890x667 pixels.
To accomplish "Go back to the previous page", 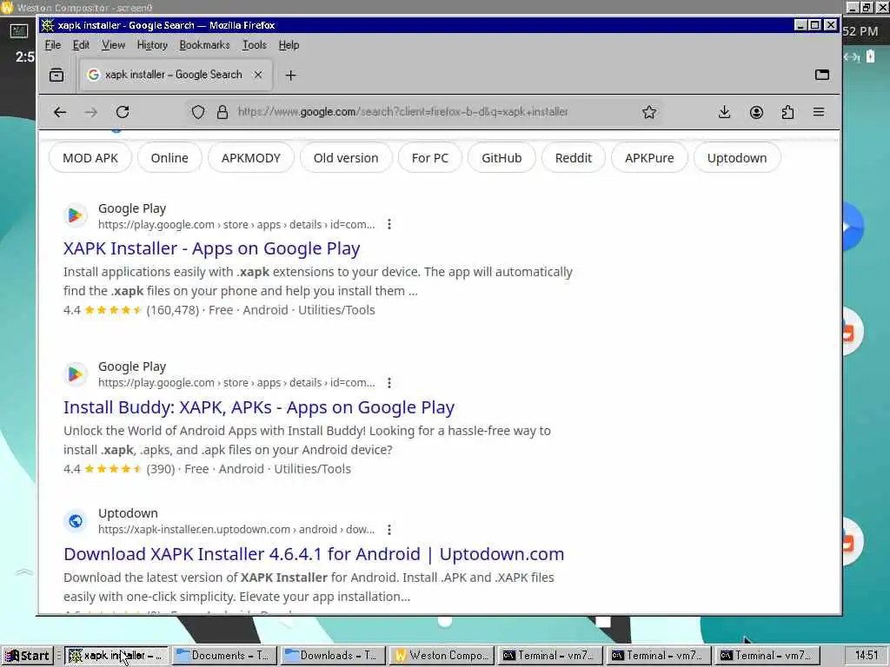I will [x=60, y=112].
